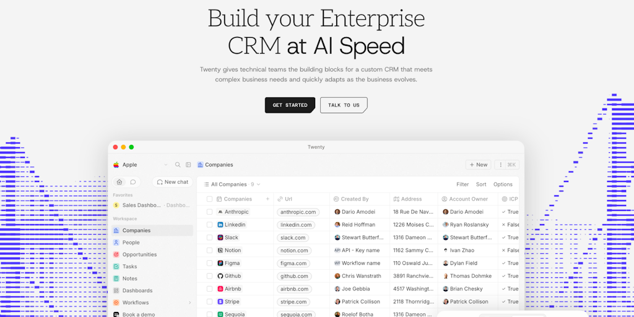Click the Url column header
This screenshot has height=317, width=634.
(302, 199)
